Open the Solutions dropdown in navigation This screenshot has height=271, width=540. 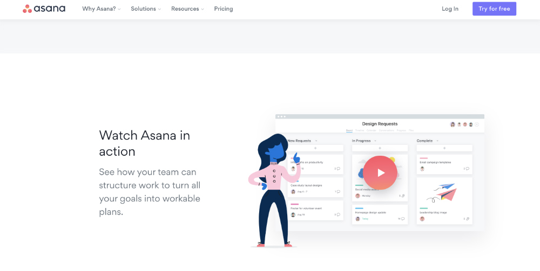[x=146, y=9]
